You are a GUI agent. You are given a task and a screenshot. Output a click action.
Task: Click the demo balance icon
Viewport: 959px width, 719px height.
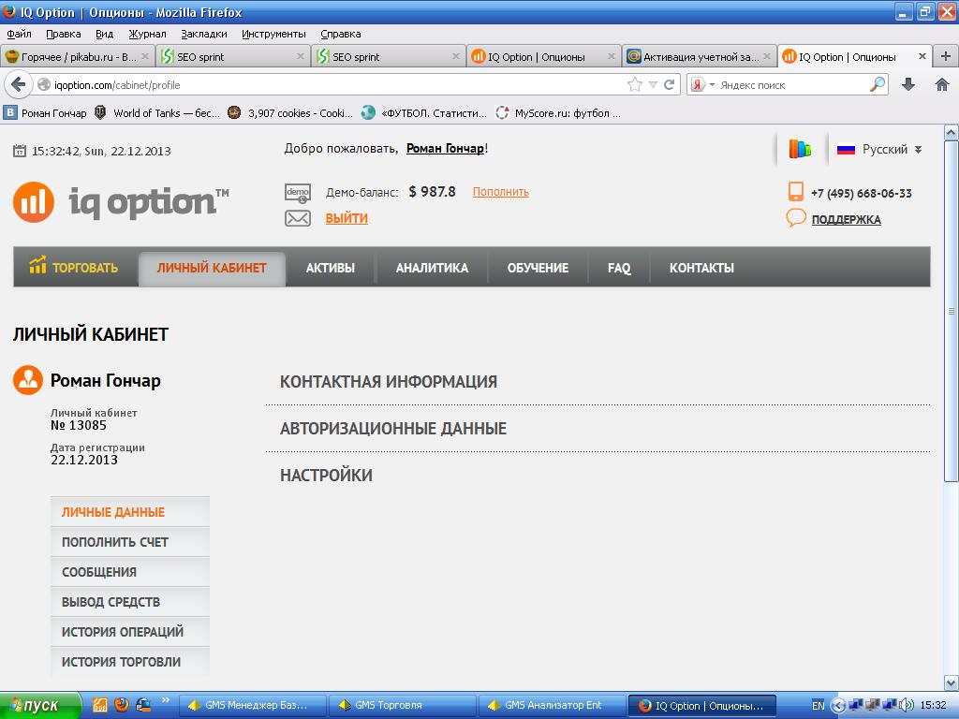click(x=298, y=193)
